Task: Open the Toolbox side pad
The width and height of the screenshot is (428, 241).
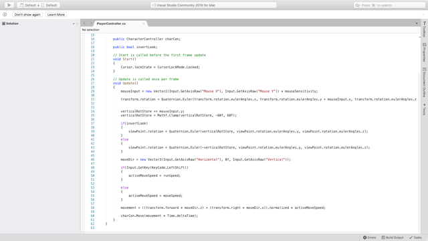Action: click(425, 29)
